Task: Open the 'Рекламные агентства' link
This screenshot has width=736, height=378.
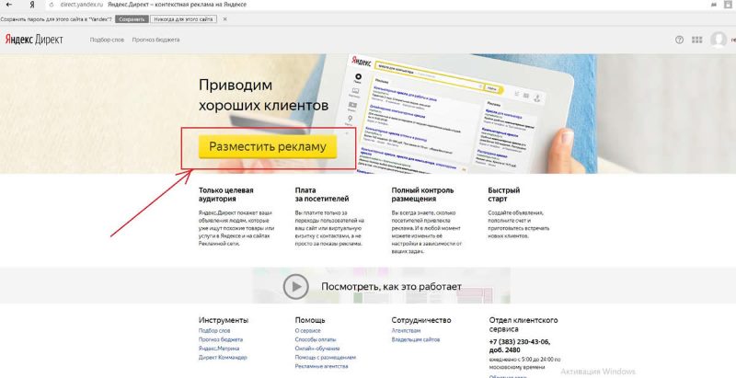Action: [321, 366]
